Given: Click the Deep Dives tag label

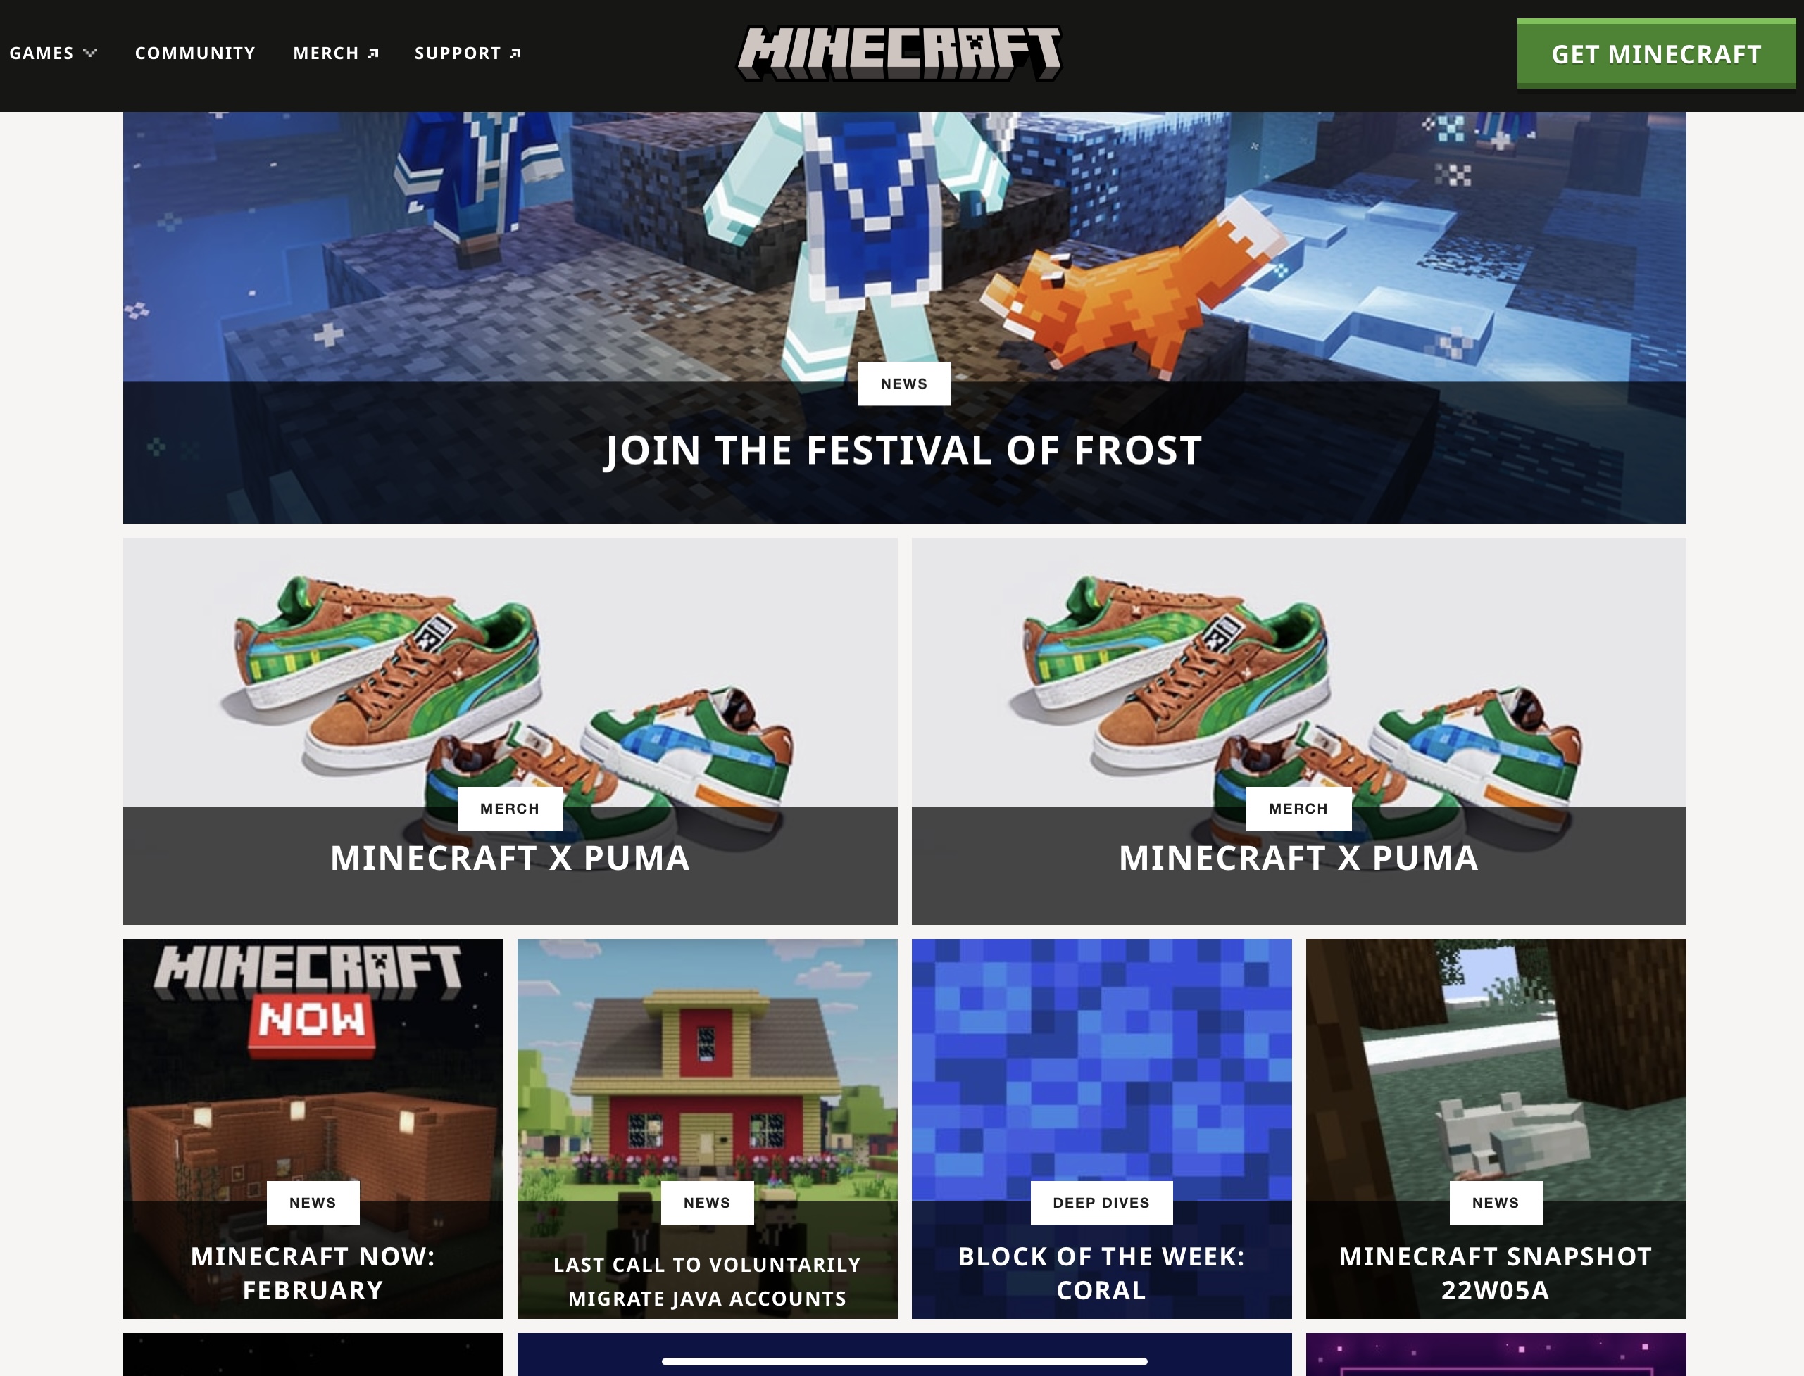Looking at the screenshot, I should coord(1101,1202).
